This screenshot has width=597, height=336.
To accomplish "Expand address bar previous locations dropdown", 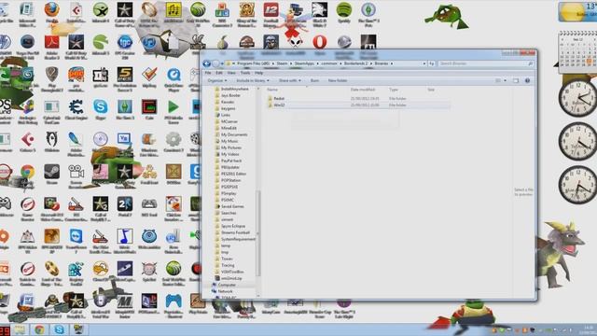I will pyautogui.click(x=424, y=63).
